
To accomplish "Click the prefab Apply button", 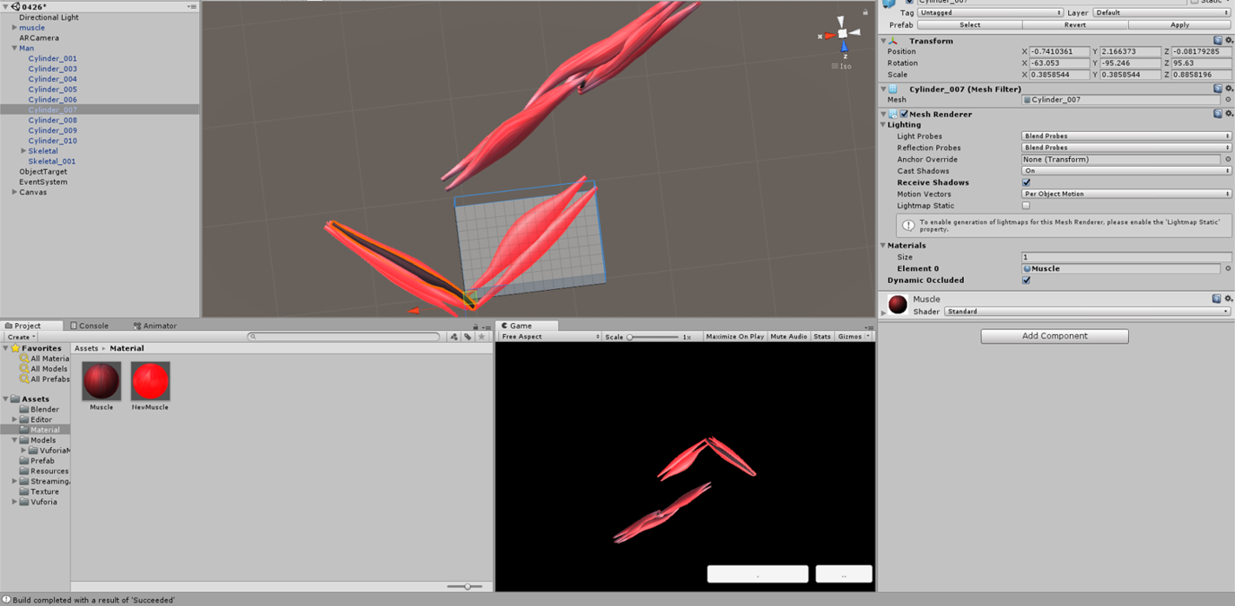I will click(x=1179, y=24).
